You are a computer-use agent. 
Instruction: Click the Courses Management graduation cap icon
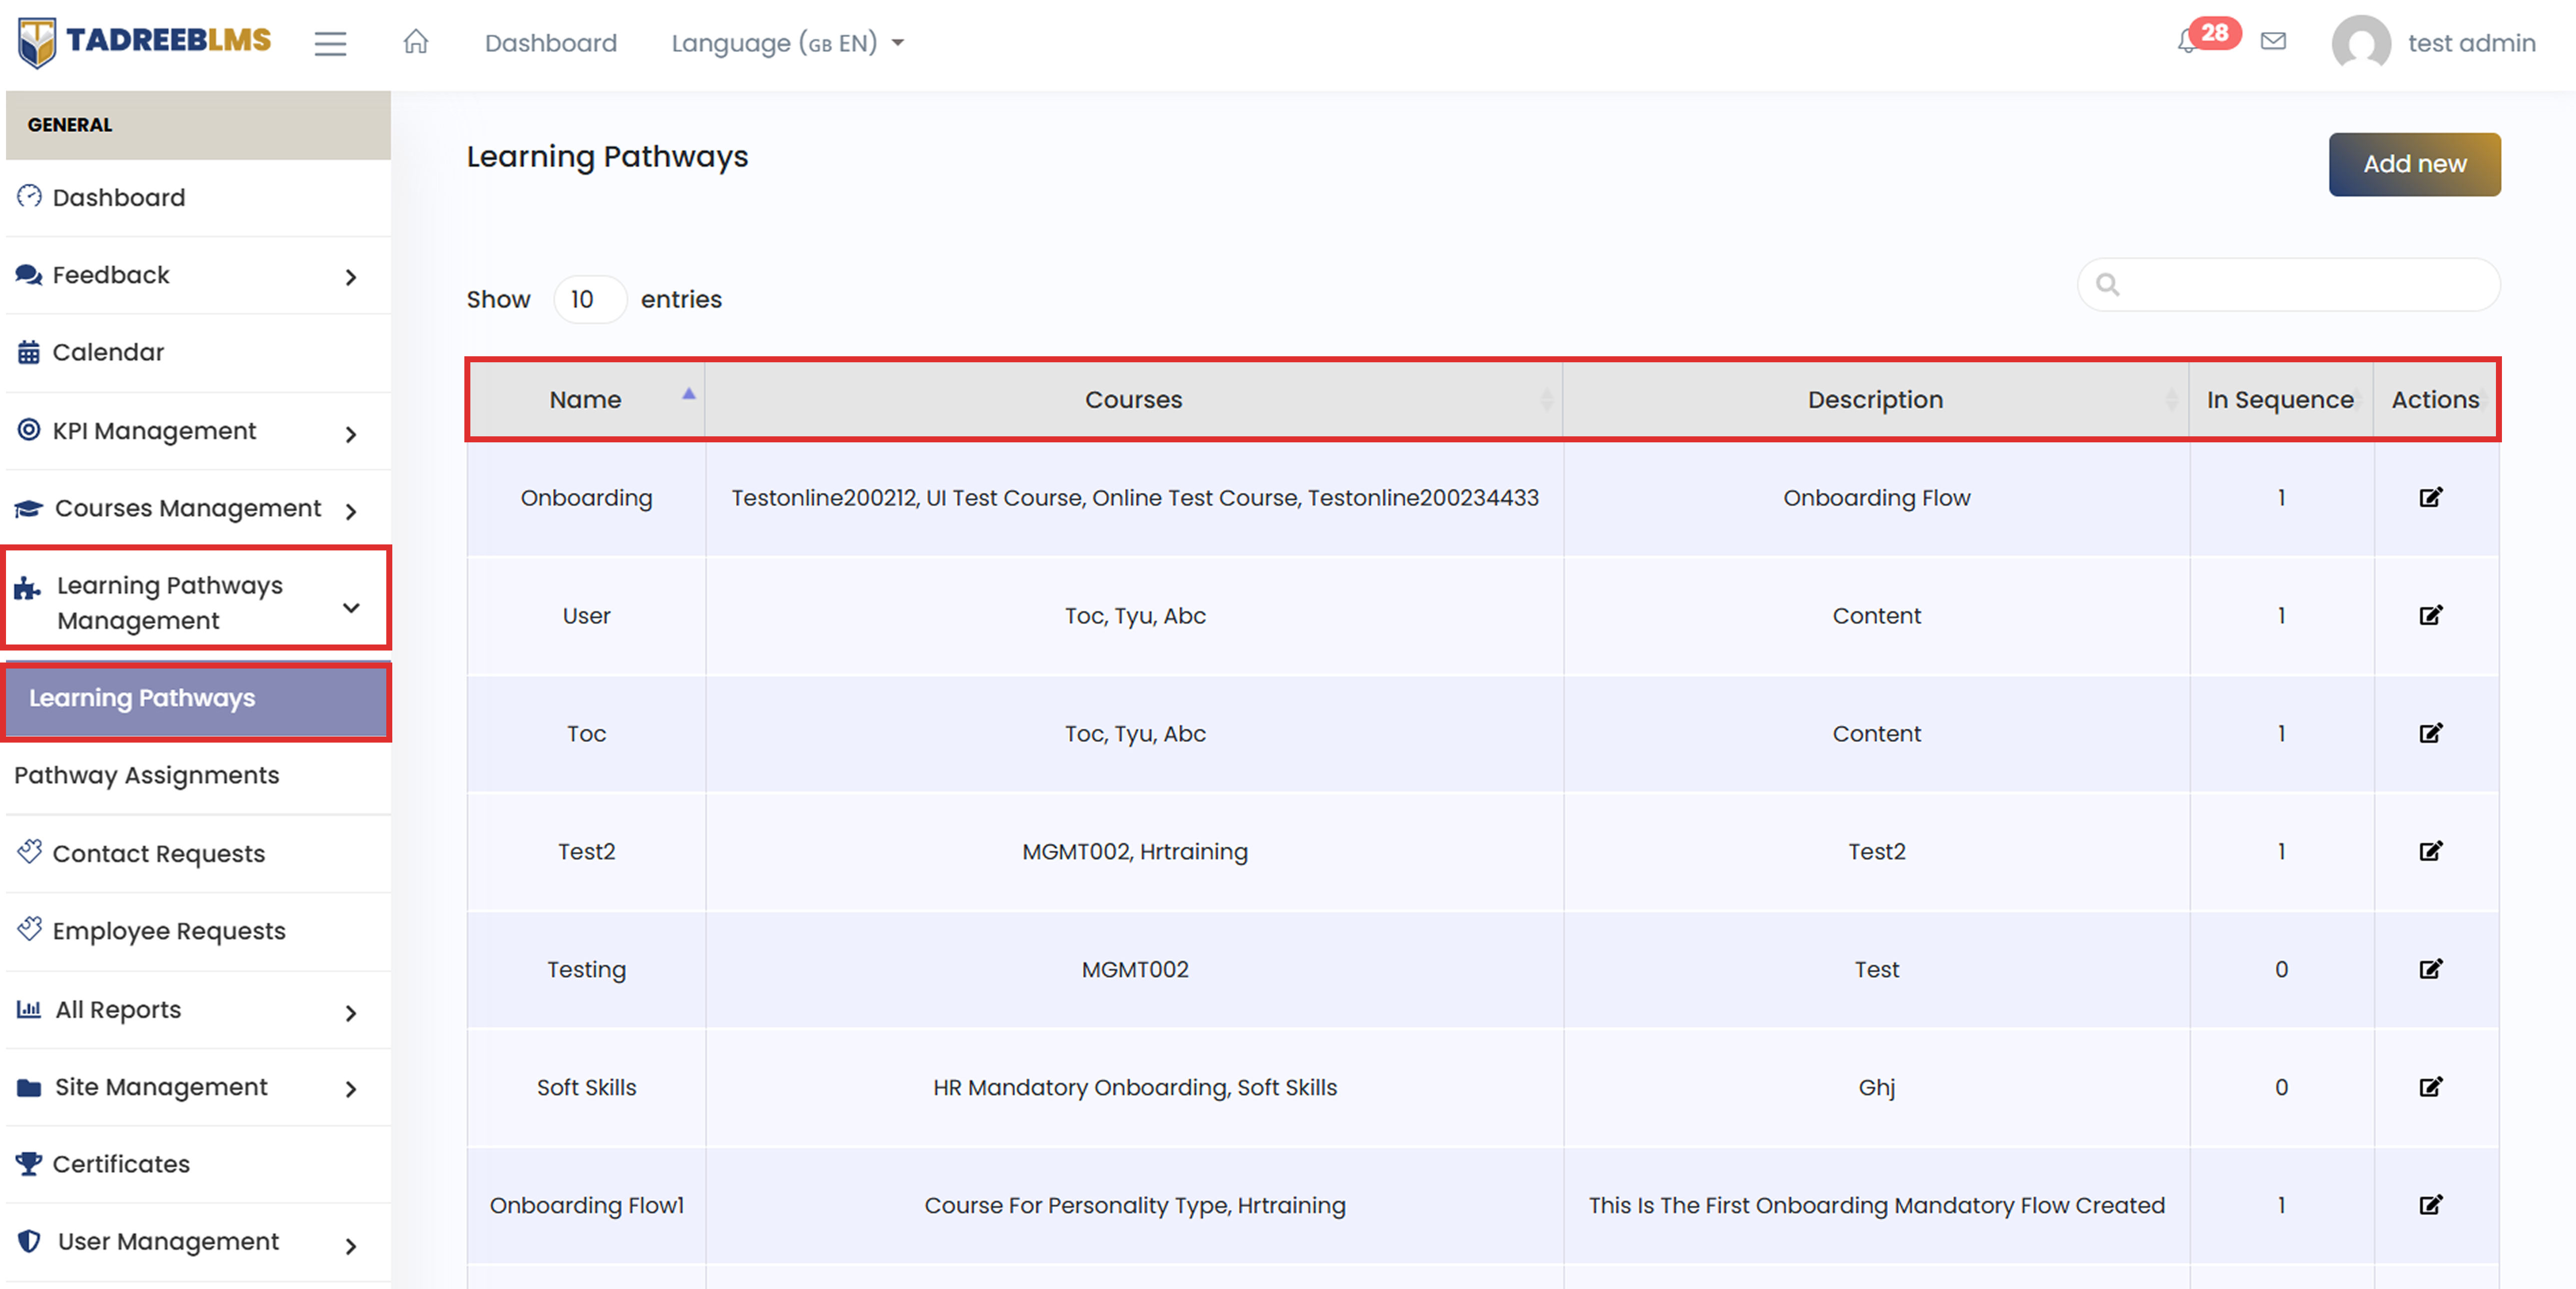point(29,508)
